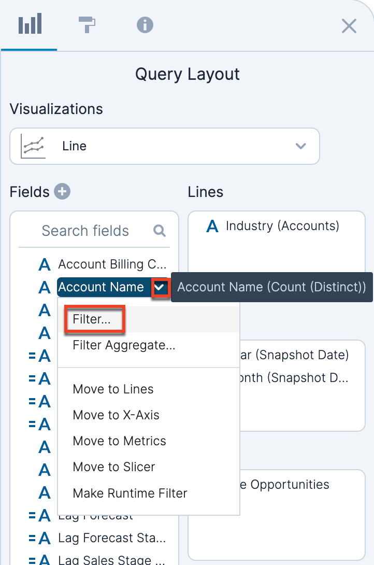
Task: Select the Lag Forecast Sta... field
Action: coord(111,538)
